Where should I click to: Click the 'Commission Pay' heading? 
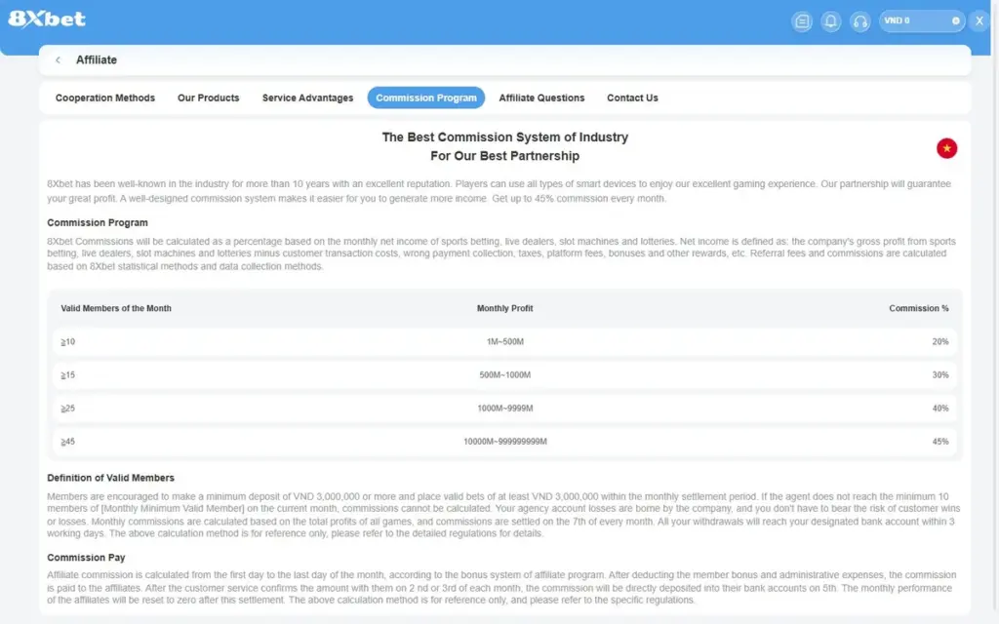click(86, 558)
